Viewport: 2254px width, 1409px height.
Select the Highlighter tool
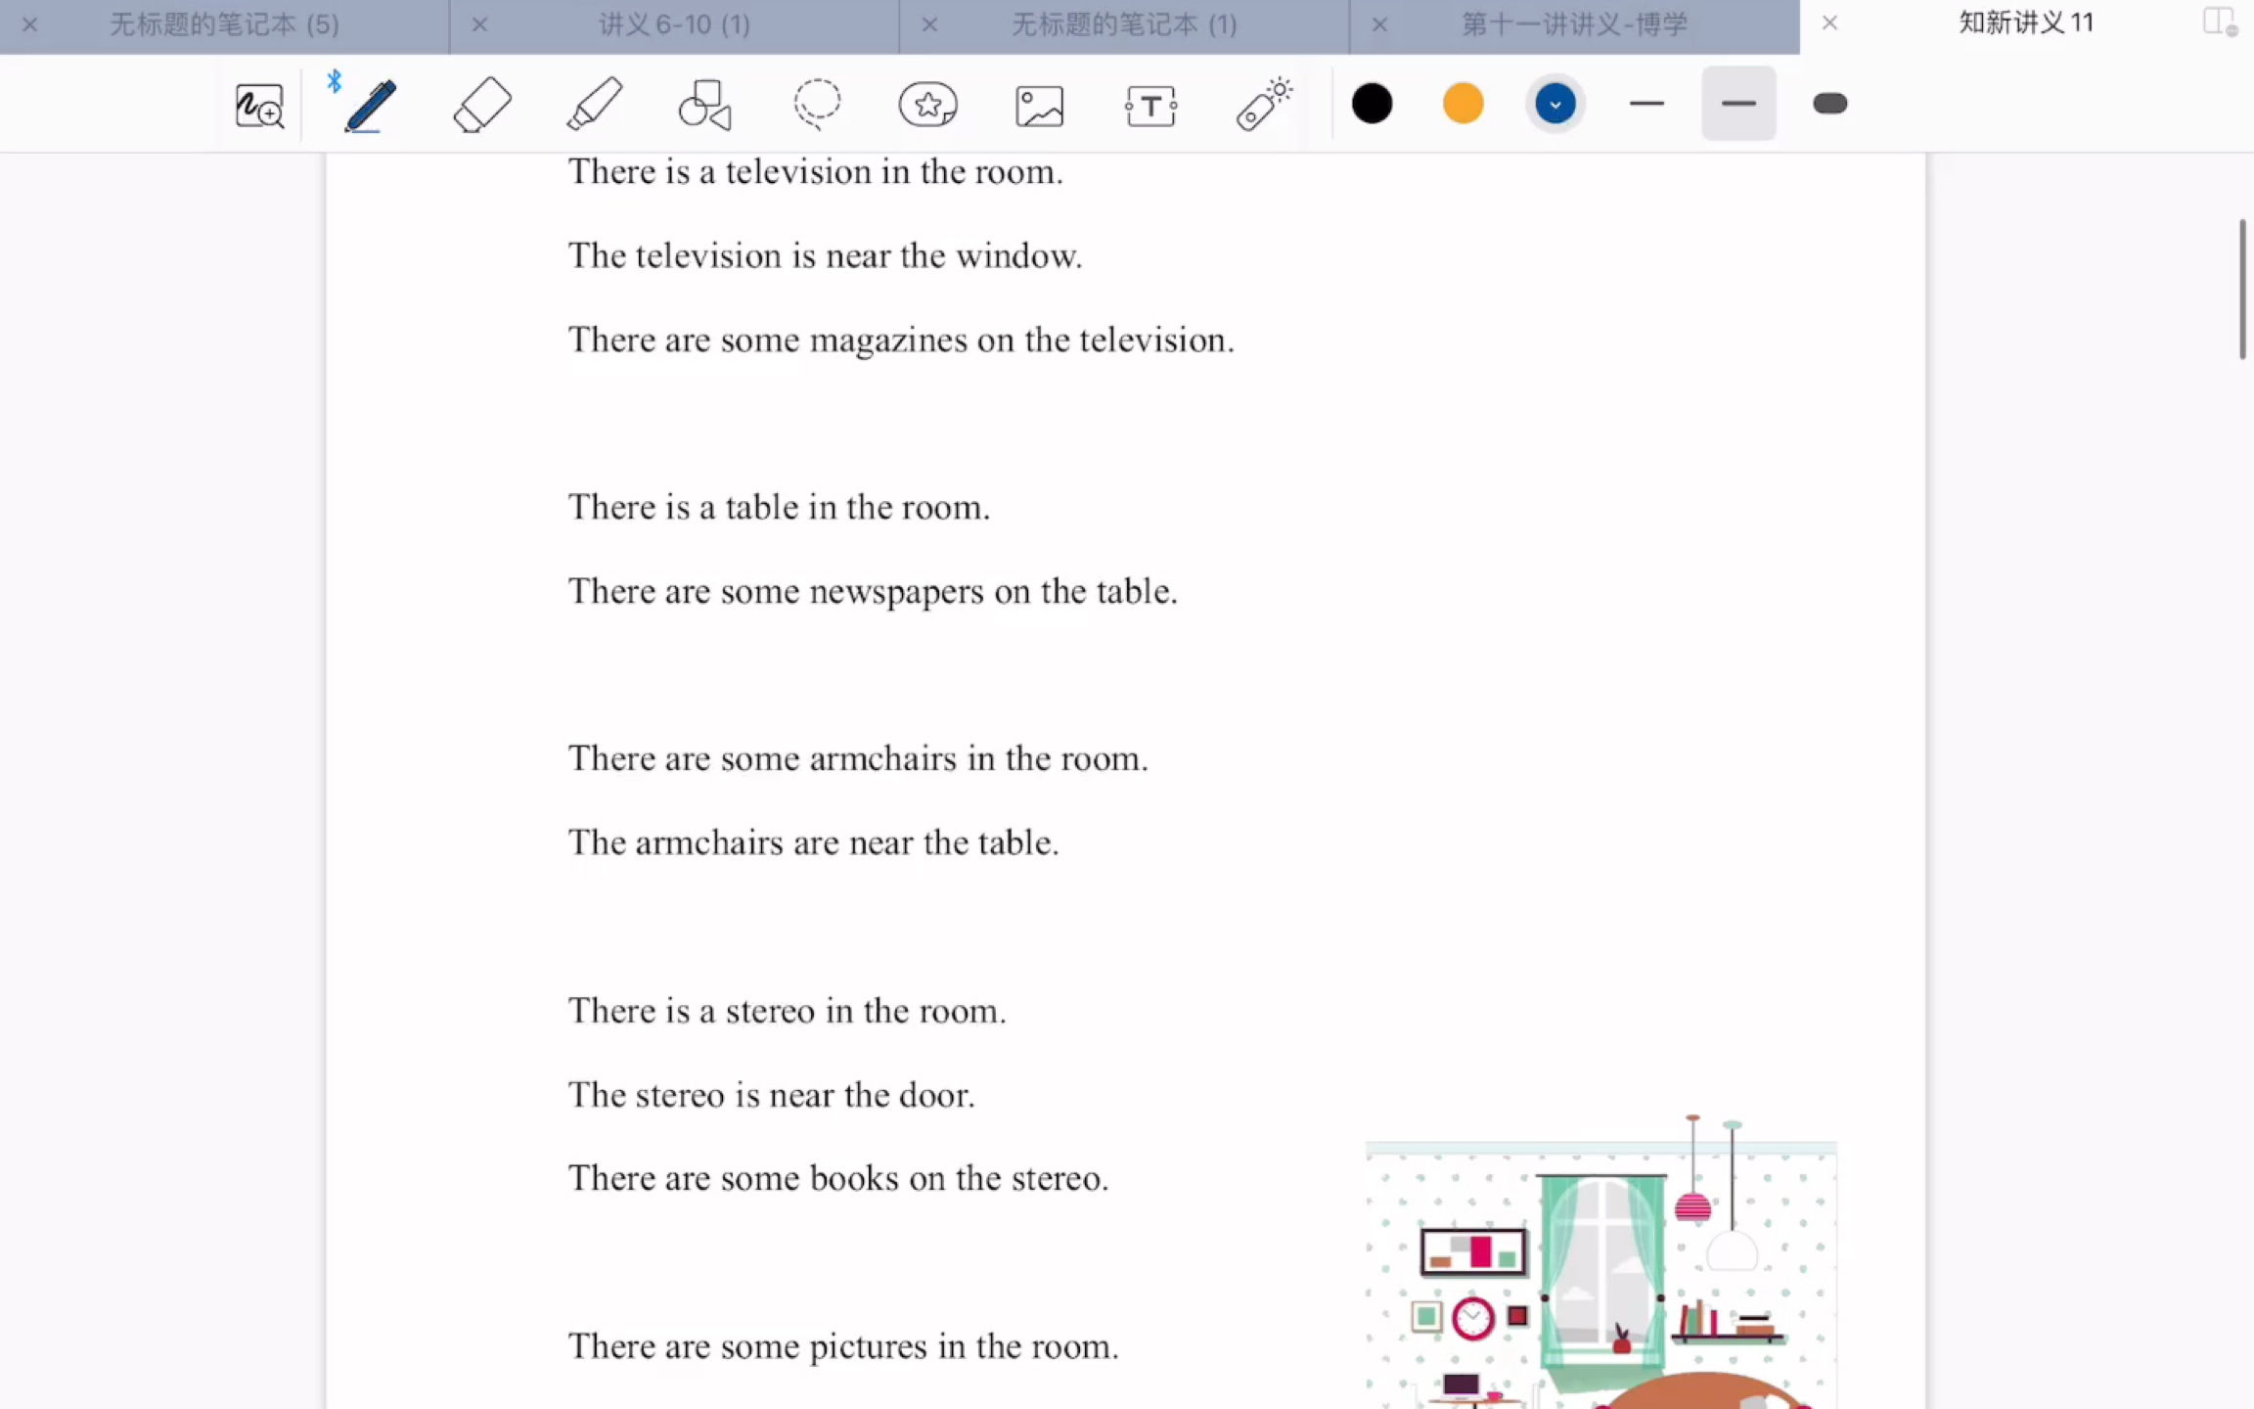coord(594,105)
